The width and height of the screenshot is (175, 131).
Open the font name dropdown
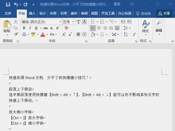60,22
